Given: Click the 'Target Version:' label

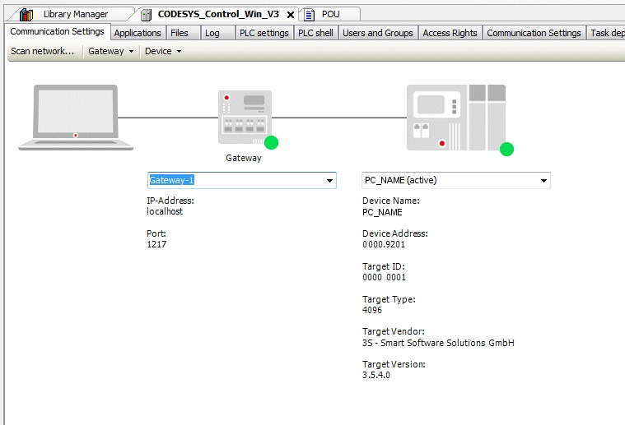Looking at the screenshot, I should tap(394, 364).
